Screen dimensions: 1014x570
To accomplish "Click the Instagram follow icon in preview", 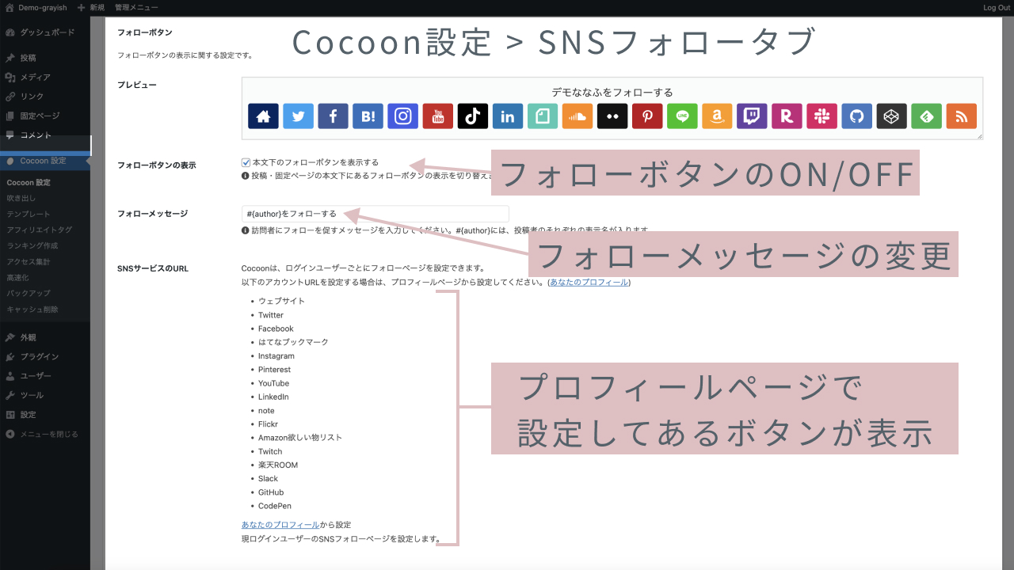I will pos(402,116).
